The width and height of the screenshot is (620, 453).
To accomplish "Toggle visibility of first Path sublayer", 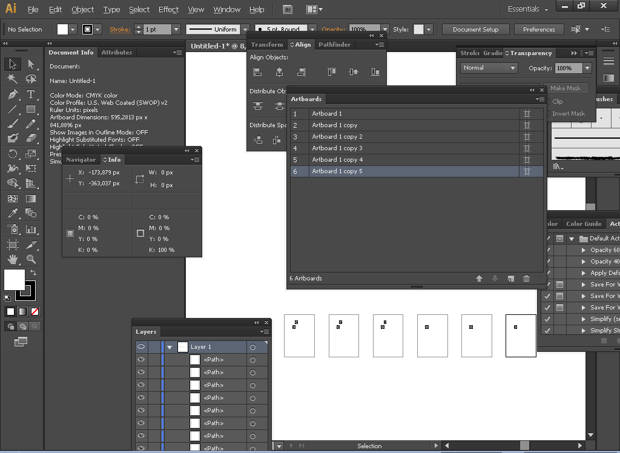I will 141,360.
